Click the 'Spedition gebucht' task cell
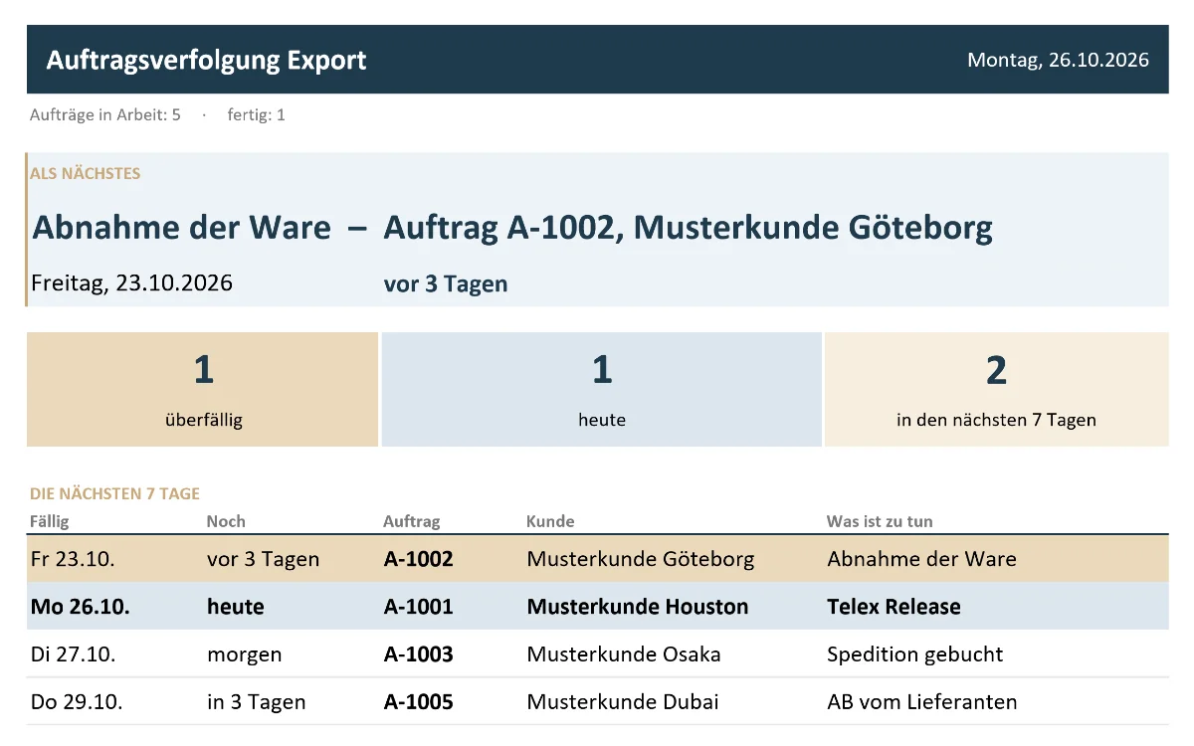The height and width of the screenshot is (746, 1194). coord(914,654)
